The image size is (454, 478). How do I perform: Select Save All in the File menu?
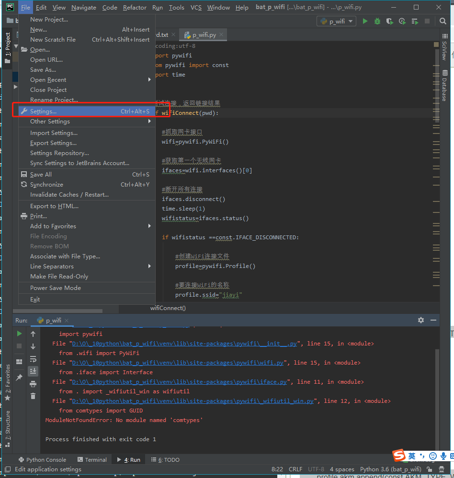point(87,174)
